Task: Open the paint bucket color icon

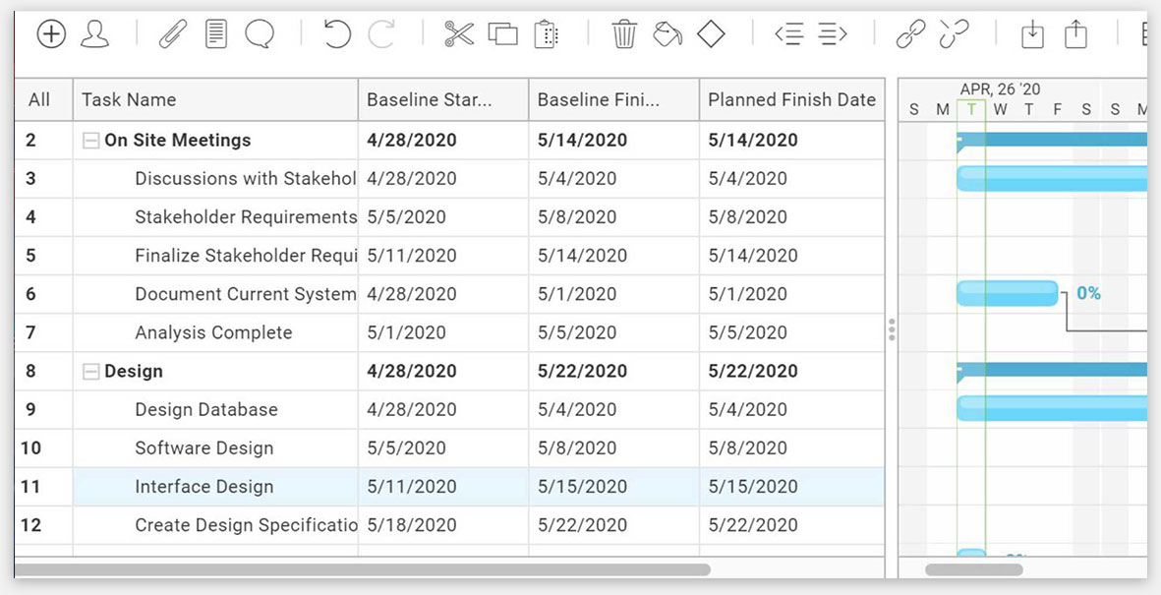Action: pyautogui.click(x=668, y=34)
